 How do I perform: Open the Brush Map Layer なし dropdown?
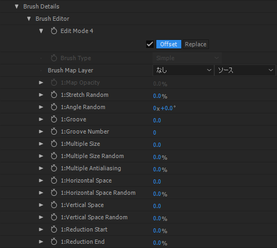[183, 70]
